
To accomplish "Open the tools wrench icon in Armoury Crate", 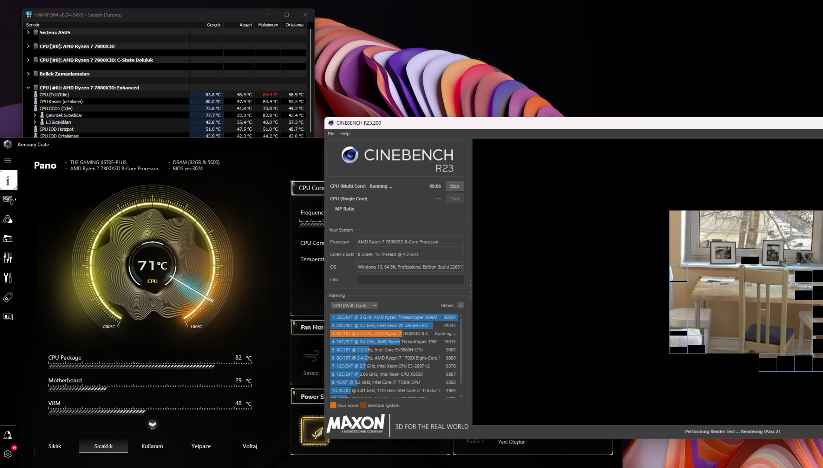I will (8, 277).
